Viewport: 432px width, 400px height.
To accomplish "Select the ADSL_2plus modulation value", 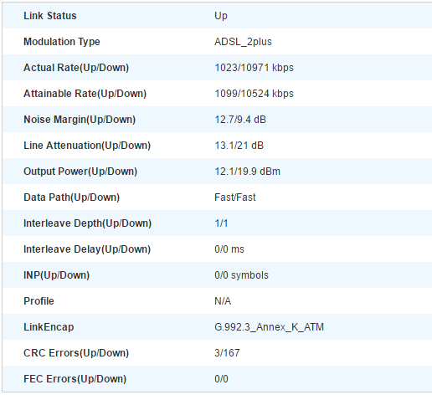I will (x=243, y=42).
